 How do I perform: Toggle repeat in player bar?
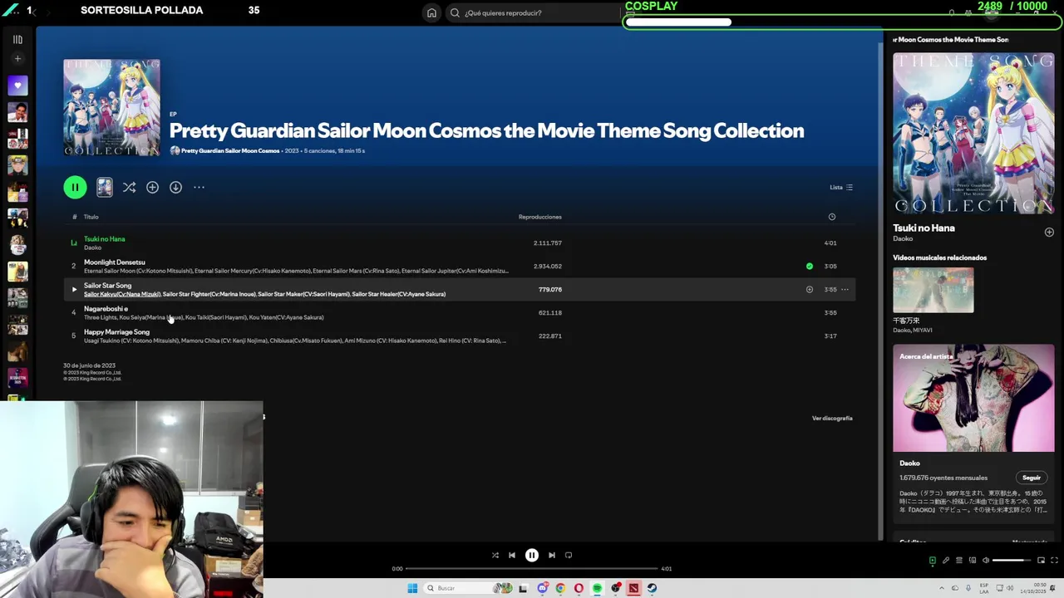point(569,556)
